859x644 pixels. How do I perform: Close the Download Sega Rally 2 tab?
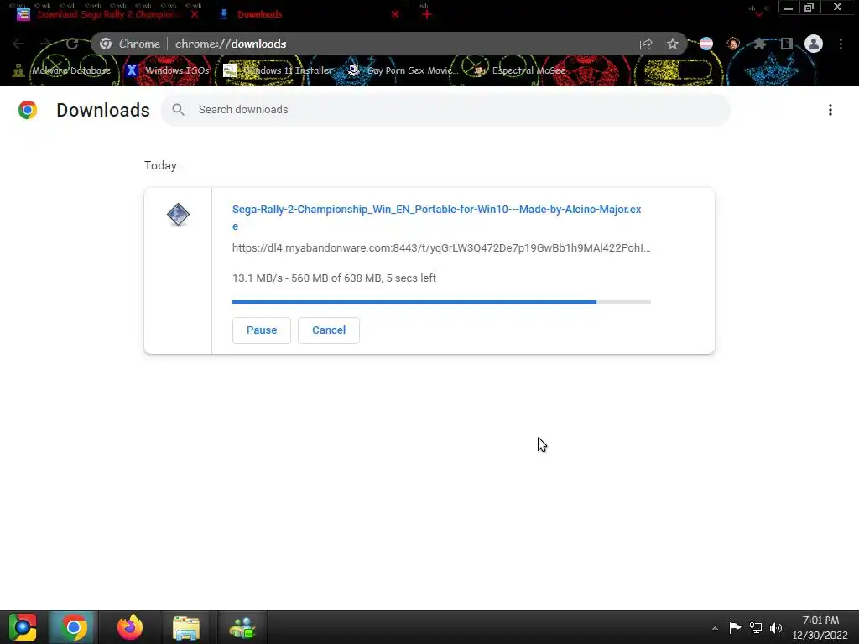pyautogui.click(x=195, y=14)
